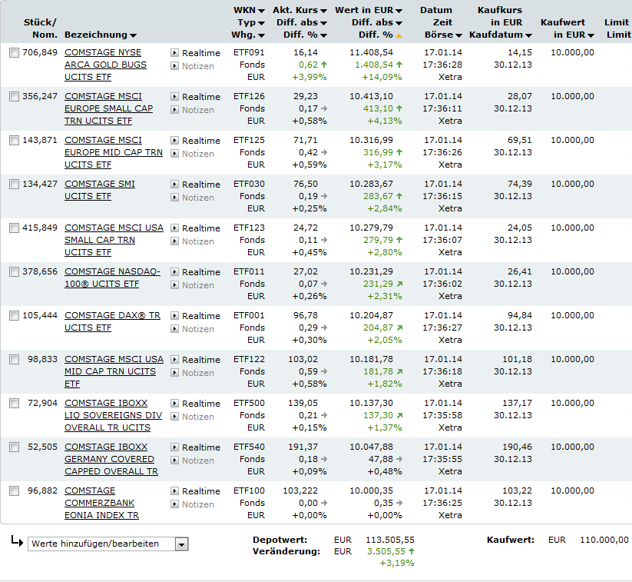The image size is (632, 582).
Task: Open Realtime quote icon for ETF091 row
Action: [174, 52]
